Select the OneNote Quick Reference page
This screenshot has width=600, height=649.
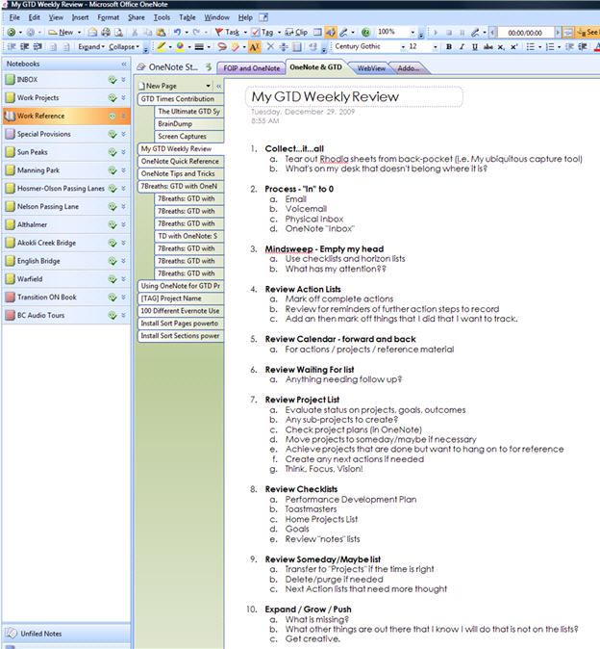coord(180,161)
